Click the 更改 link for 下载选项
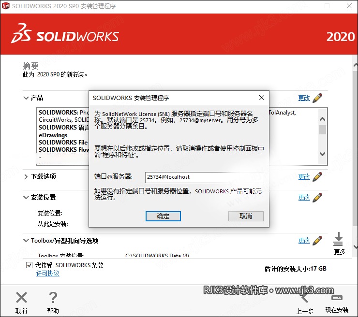 pyautogui.click(x=304, y=177)
